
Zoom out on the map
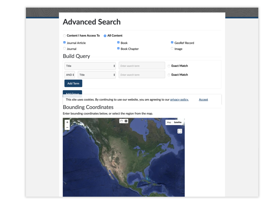(67, 128)
